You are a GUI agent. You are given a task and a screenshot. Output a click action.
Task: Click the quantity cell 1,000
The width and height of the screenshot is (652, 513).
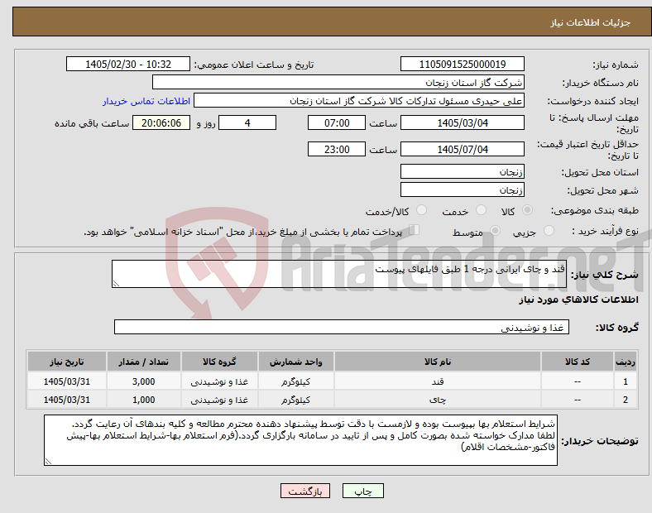(x=143, y=400)
